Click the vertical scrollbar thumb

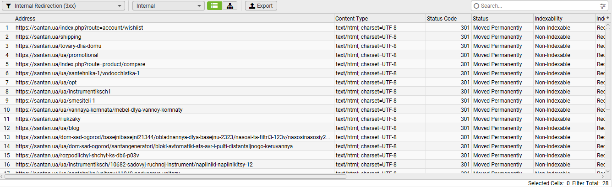608,68
